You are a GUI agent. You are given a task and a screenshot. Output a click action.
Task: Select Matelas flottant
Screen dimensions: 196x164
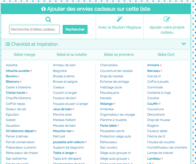[x=64, y=120]
